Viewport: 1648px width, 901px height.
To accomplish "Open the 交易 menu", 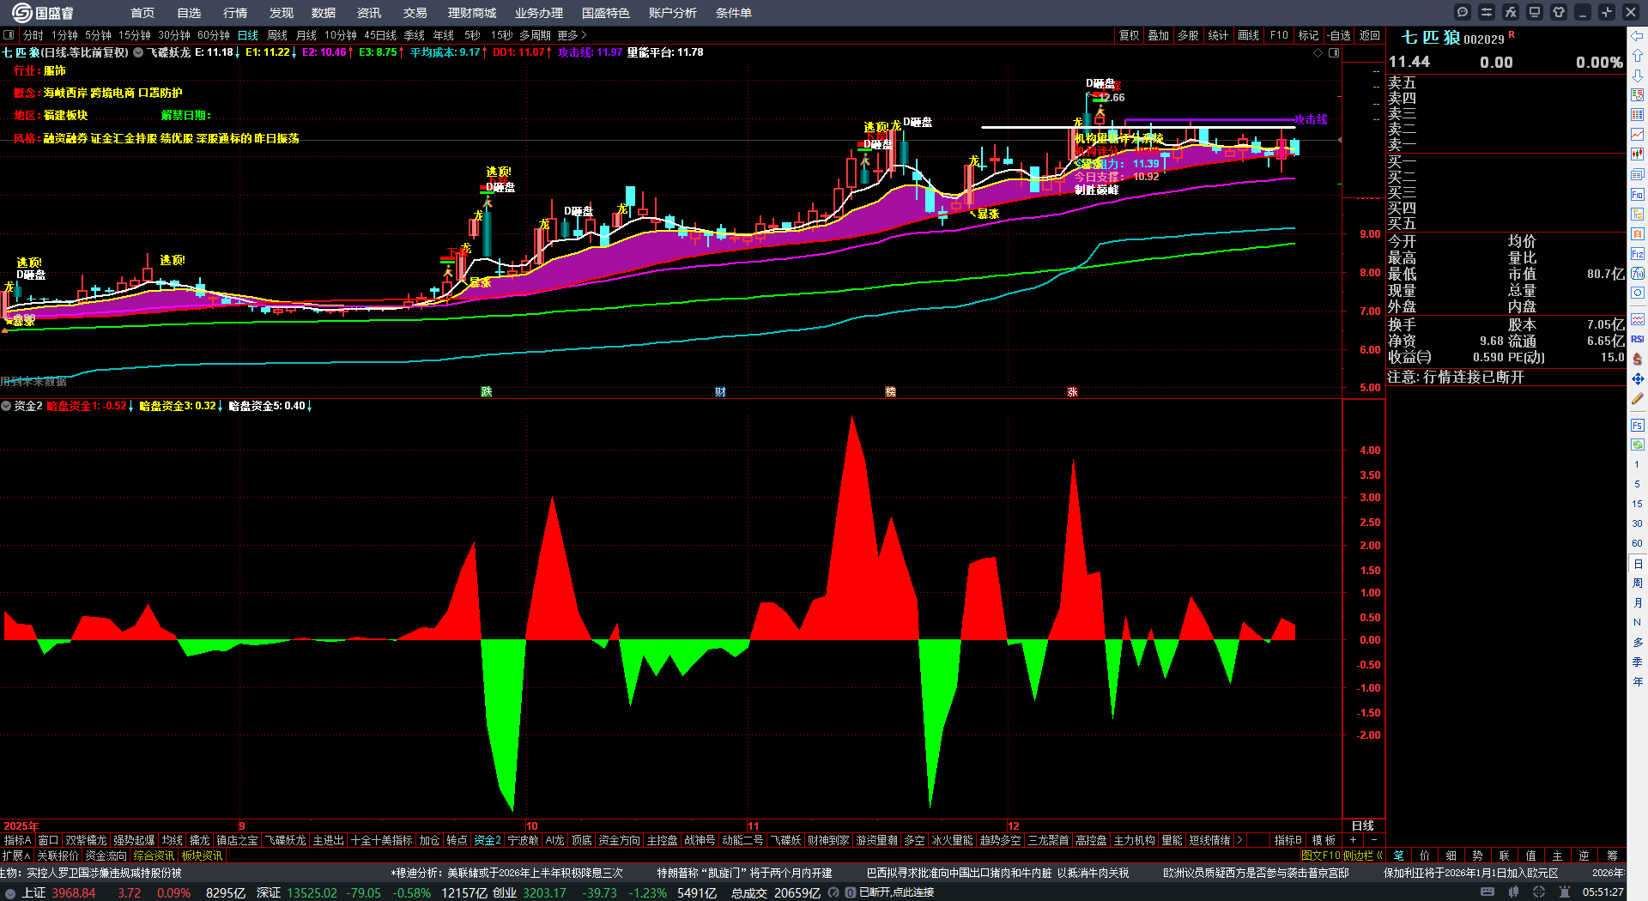I will coord(415,13).
